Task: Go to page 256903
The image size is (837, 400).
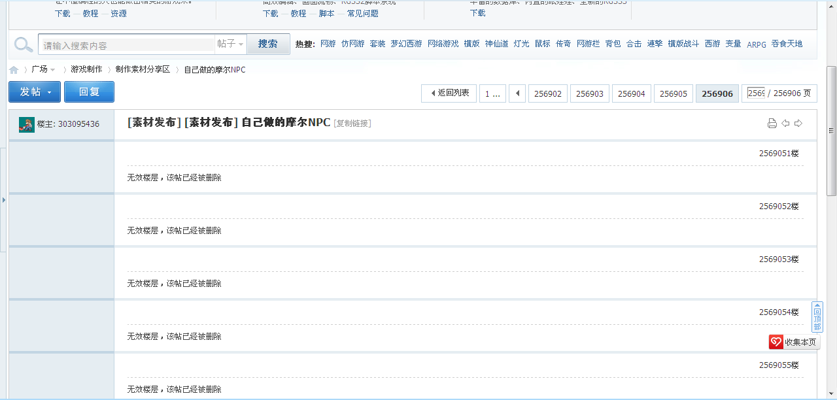Action: pyautogui.click(x=590, y=93)
